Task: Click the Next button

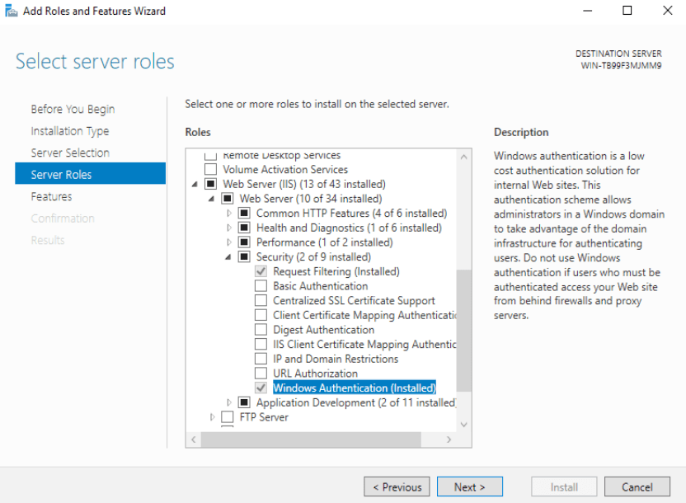Action: 469,487
